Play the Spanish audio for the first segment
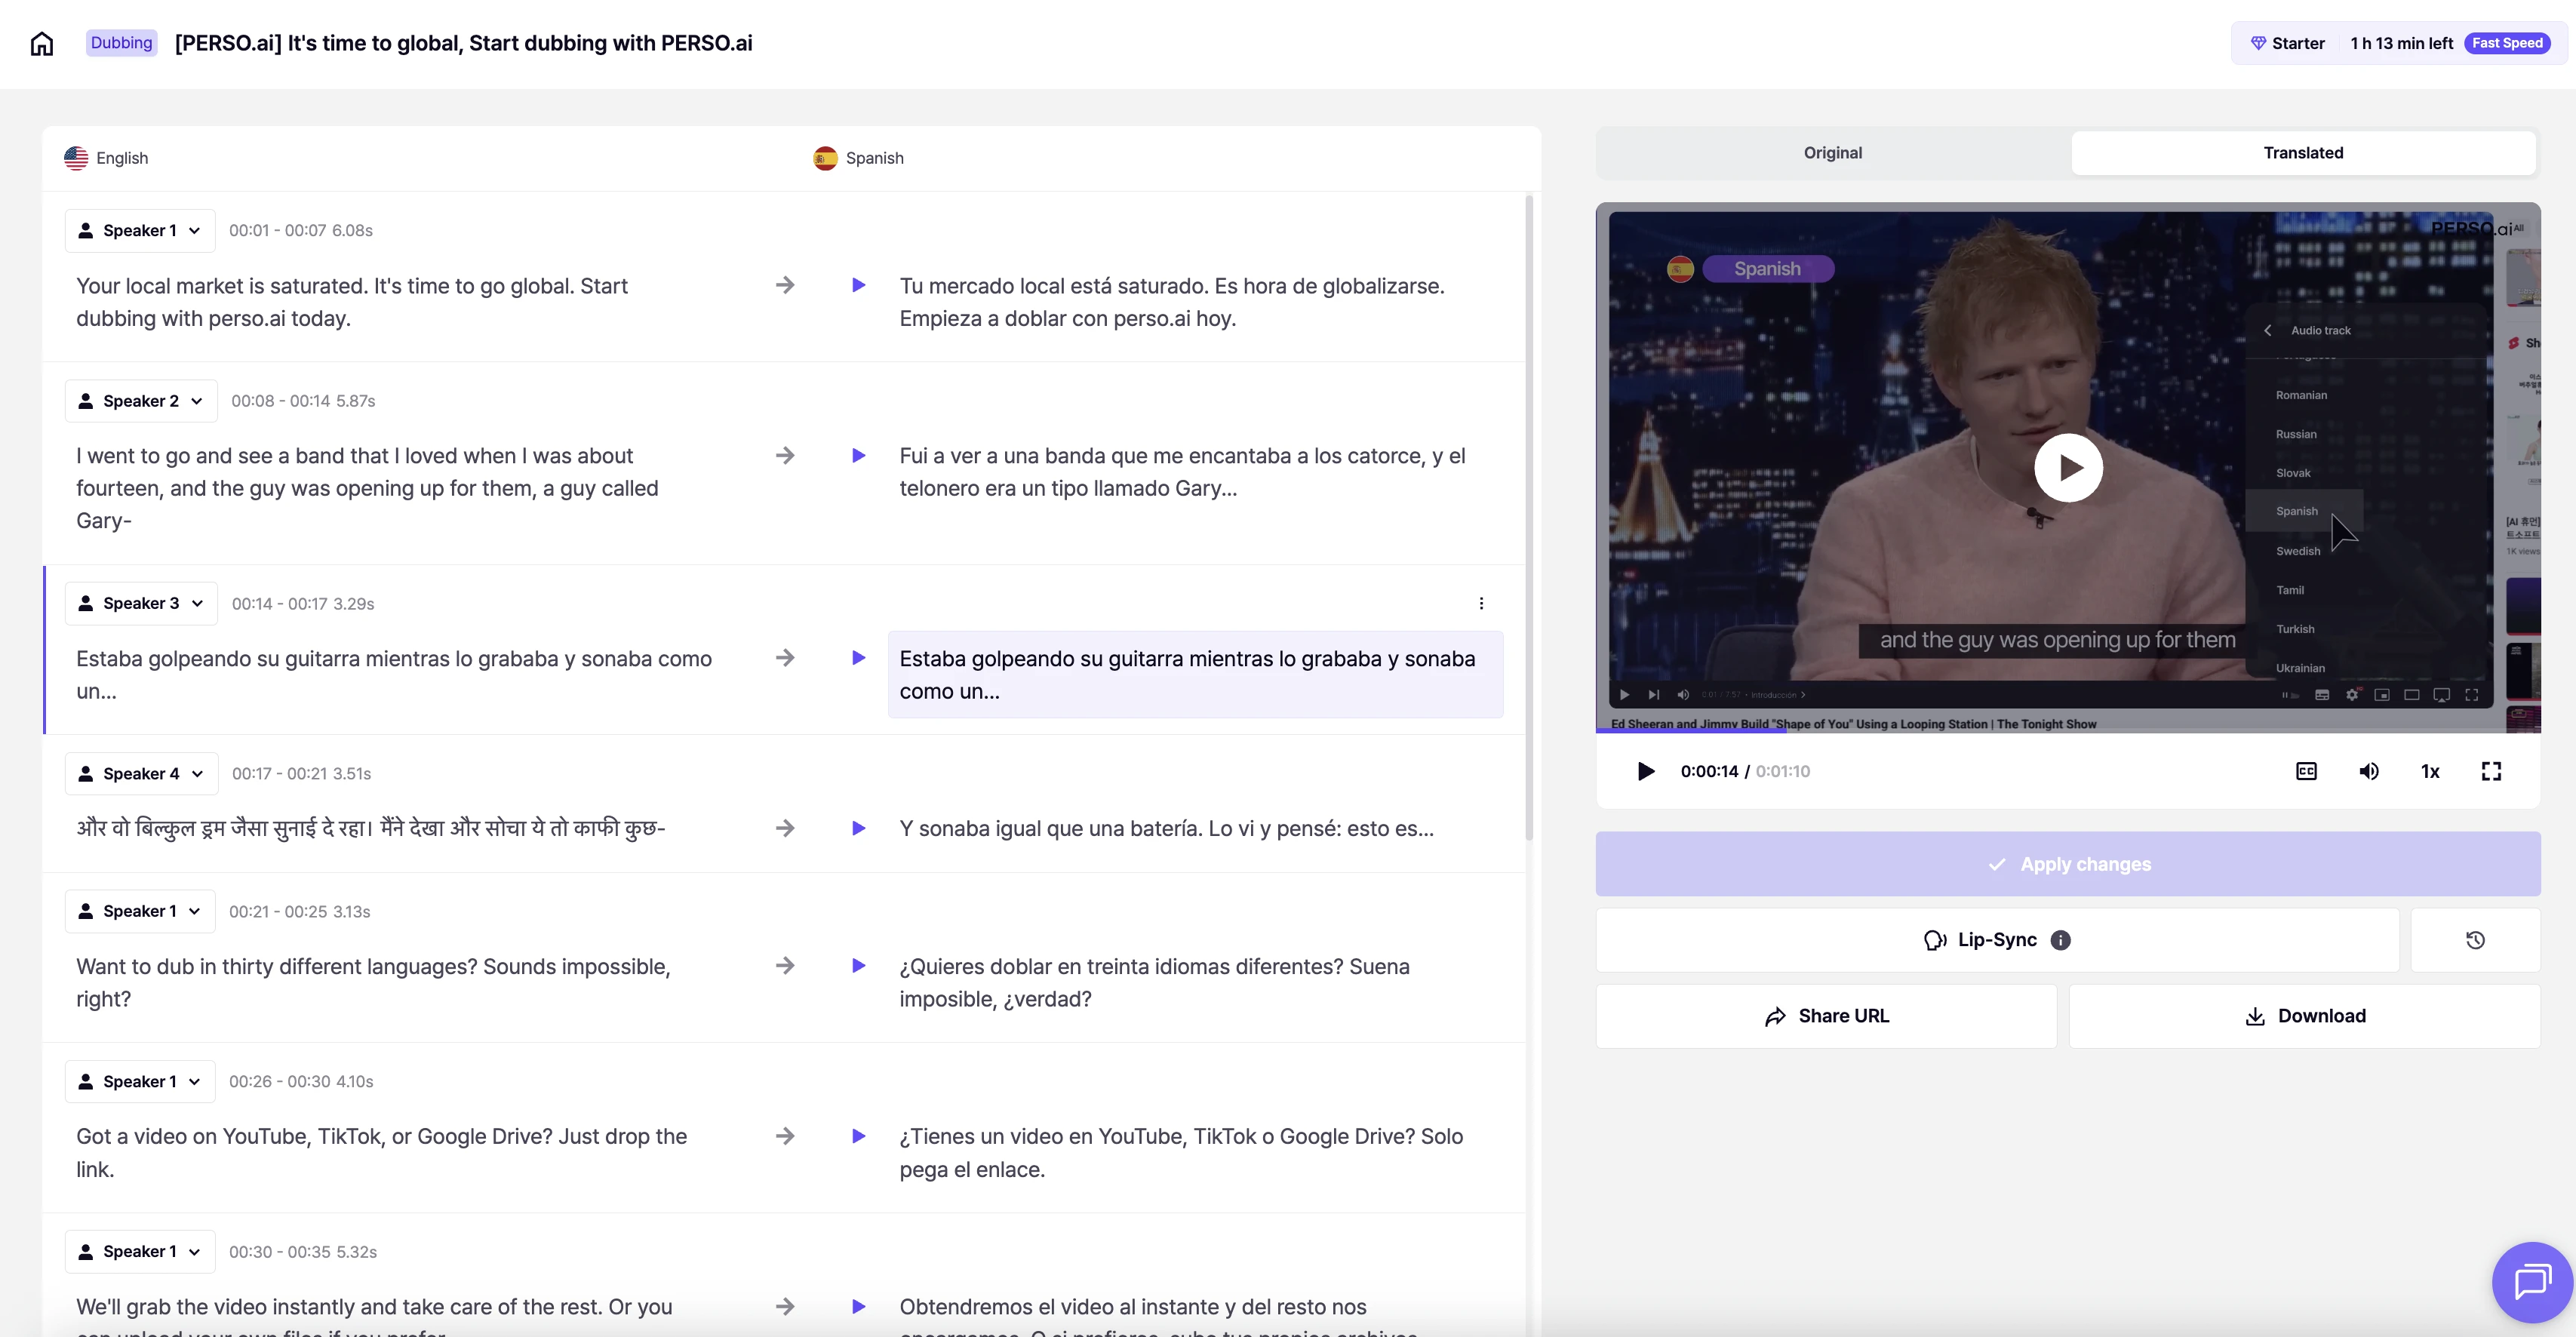The width and height of the screenshot is (2576, 1337). click(858, 285)
